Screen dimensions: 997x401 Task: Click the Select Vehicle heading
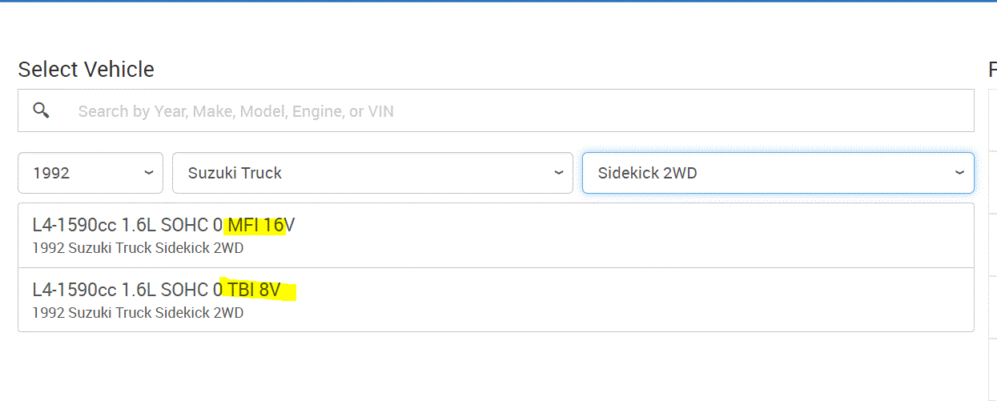[x=86, y=70]
